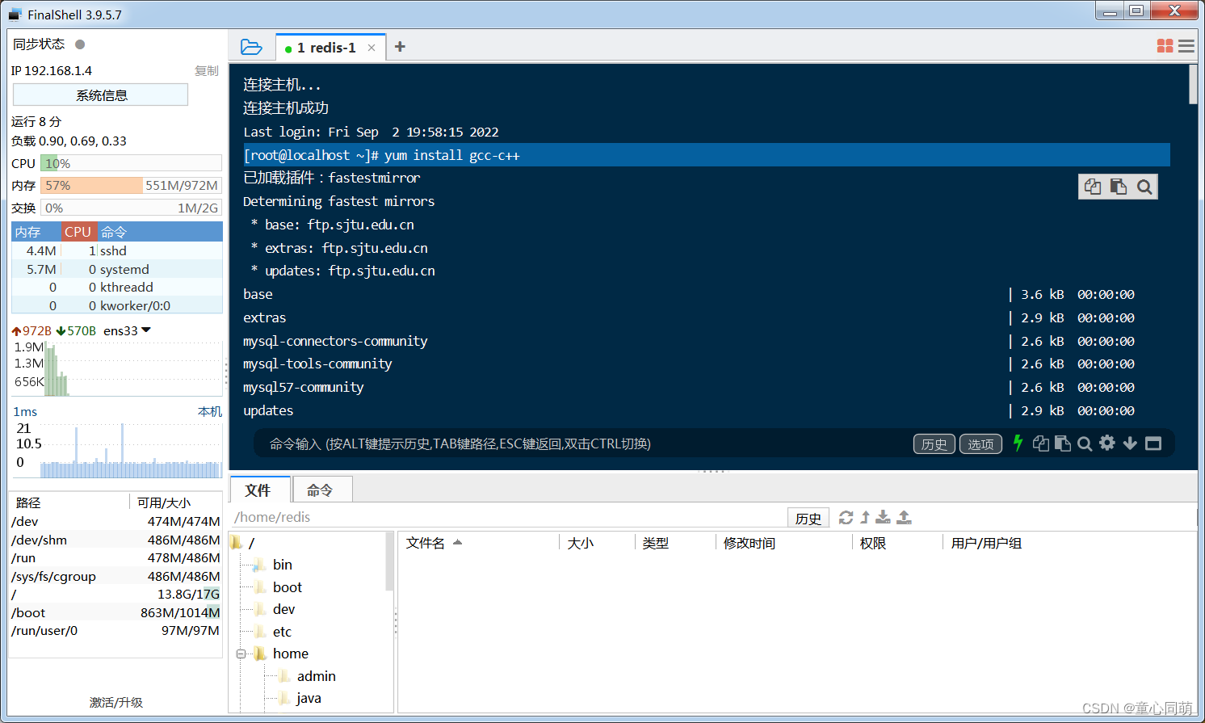The width and height of the screenshot is (1205, 723).
Task: Click 历史 button next to file path
Action: [x=808, y=518]
